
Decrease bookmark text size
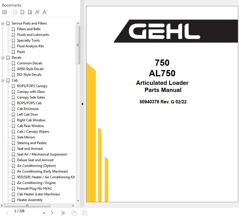tap(44, 12)
